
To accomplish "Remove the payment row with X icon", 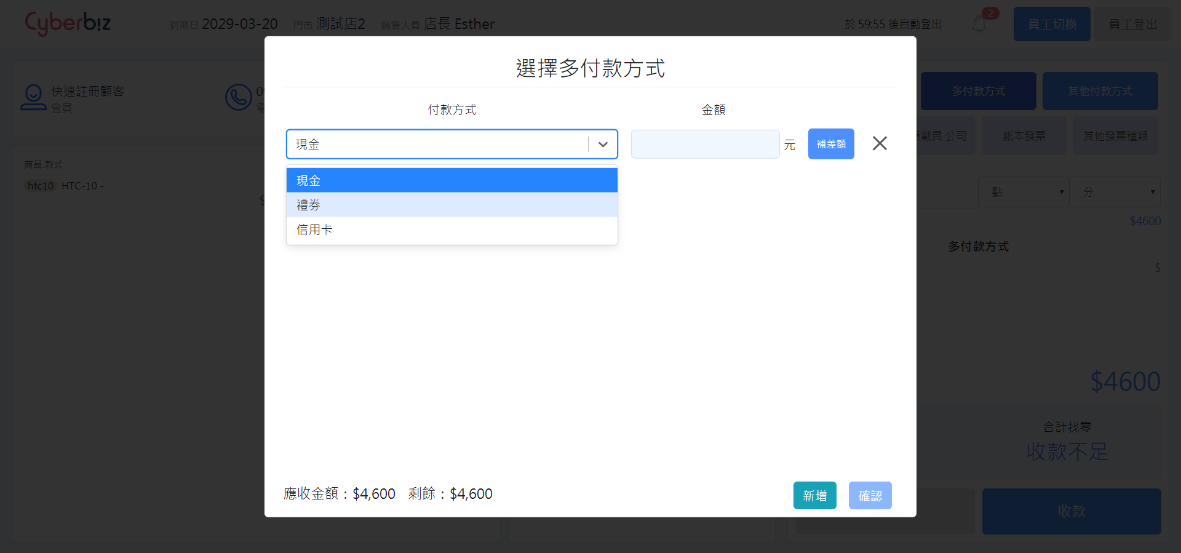I will [880, 143].
